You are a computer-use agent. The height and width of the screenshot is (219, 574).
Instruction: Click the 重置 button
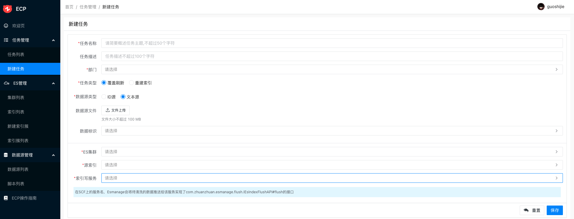pos(532,210)
